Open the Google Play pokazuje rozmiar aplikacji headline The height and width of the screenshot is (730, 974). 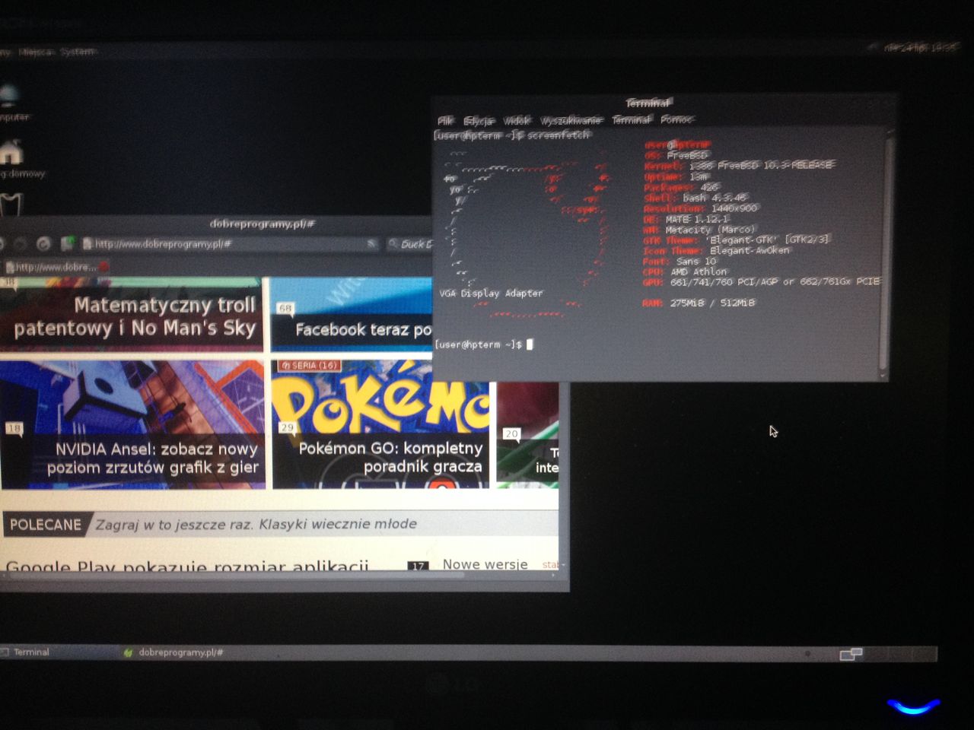click(187, 566)
